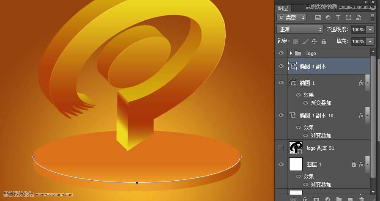
Task: Switch to the 图层 panel tab
Action: [x=283, y=8]
